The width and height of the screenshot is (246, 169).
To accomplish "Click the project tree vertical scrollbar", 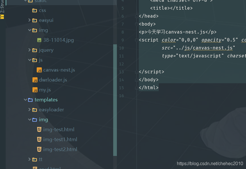I will point(115,100).
